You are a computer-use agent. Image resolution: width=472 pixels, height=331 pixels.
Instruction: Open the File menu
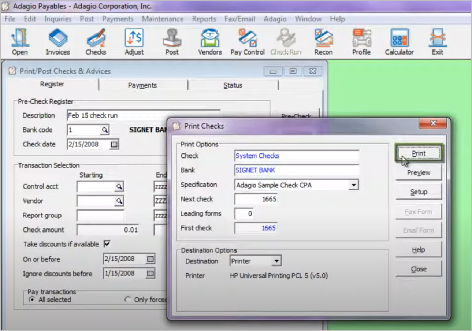click(10, 19)
